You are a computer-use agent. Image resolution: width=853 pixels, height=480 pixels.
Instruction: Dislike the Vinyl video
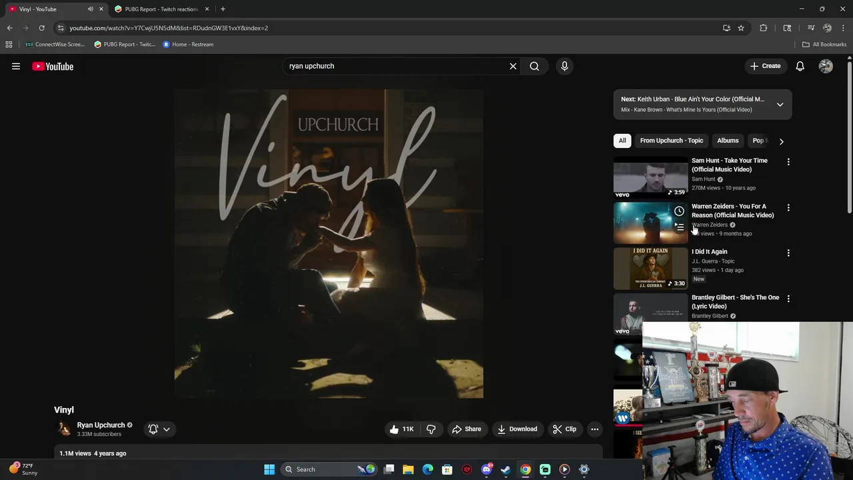pyautogui.click(x=431, y=429)
